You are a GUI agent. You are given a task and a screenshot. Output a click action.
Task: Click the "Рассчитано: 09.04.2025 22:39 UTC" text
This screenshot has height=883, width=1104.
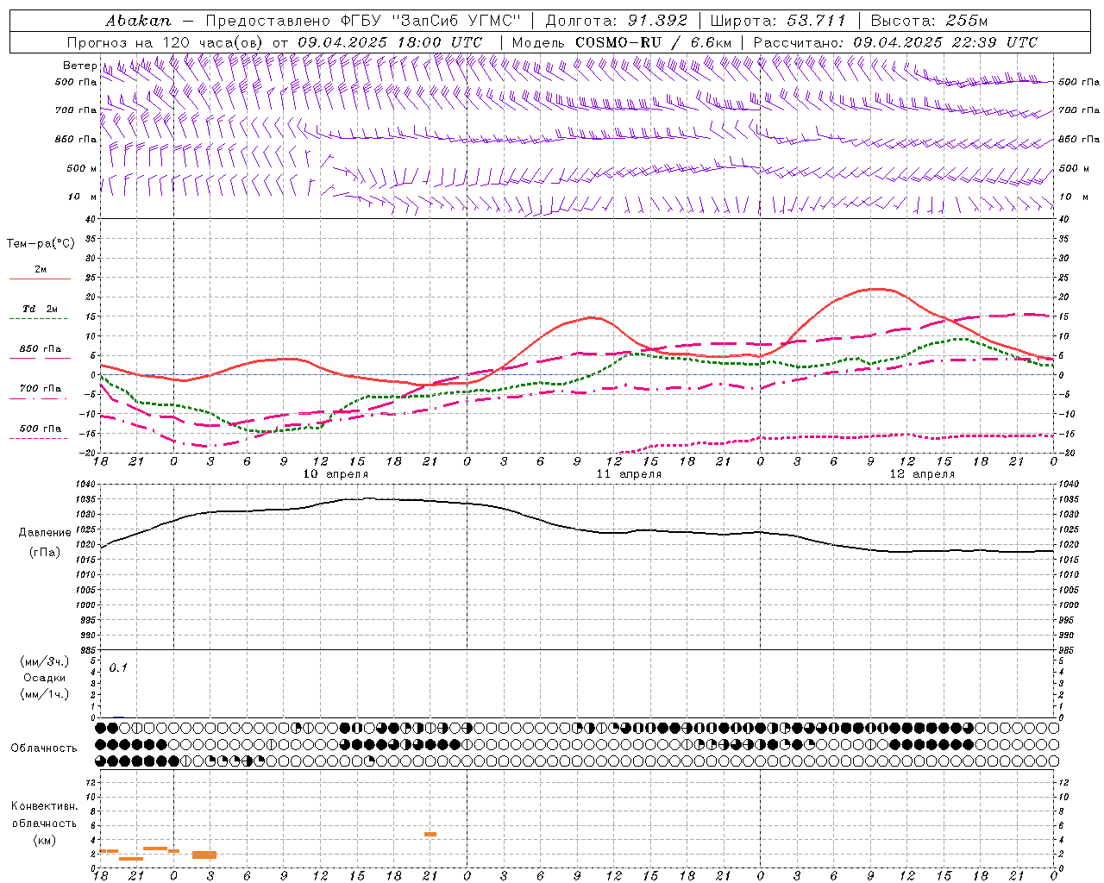point(895,42)
